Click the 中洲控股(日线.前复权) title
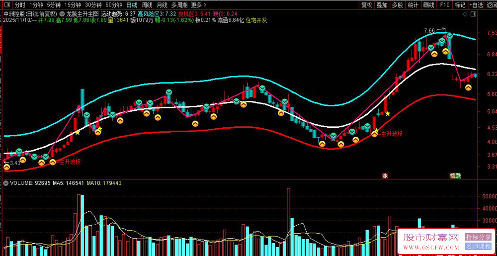Image resolution: width=497 pixels, height=256 pixels. 30,14
